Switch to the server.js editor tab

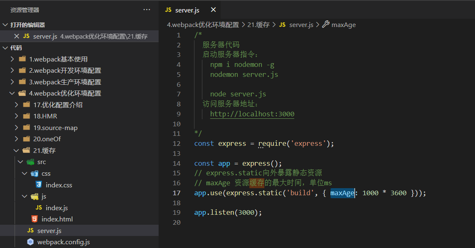click(x=187, y=10)
